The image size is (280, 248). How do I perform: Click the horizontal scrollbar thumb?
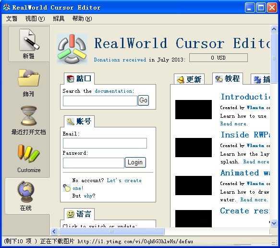tap(111, 231)
